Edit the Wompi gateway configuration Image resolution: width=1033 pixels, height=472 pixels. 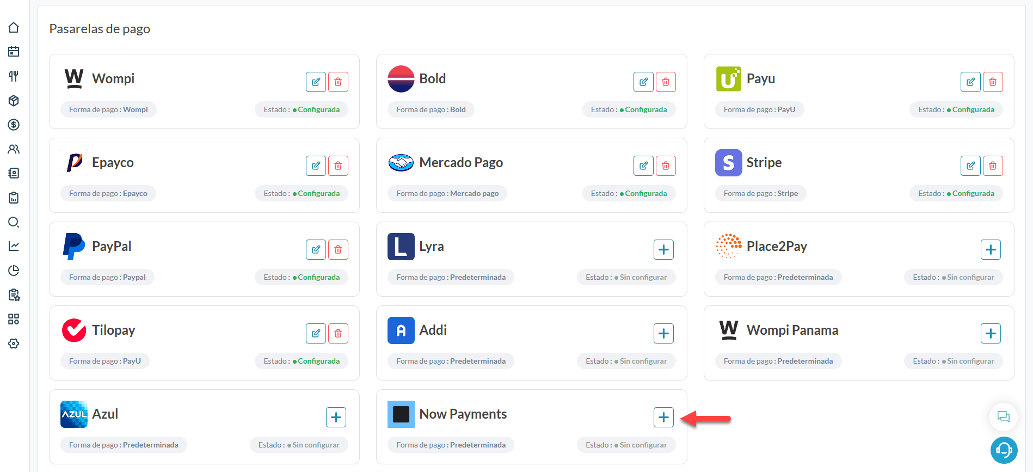click(x=316, y=82)
